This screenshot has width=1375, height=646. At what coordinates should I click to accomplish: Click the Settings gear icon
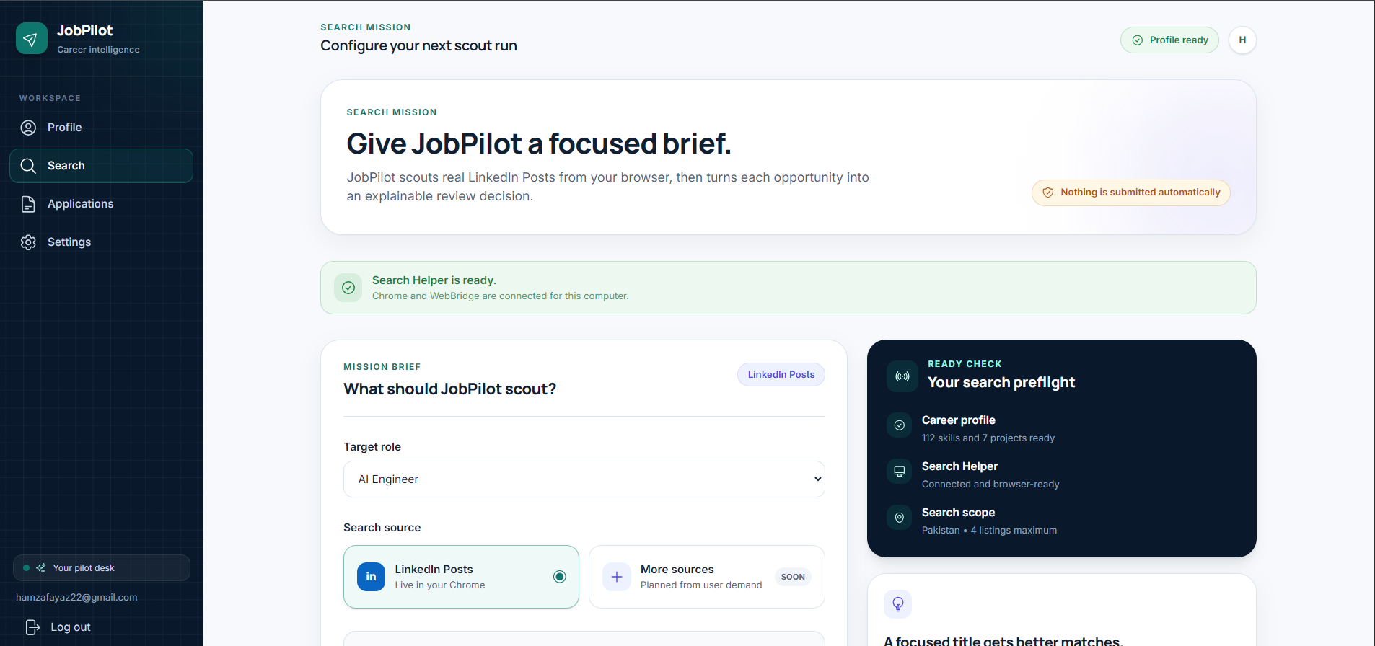click(x=28, y=242)
